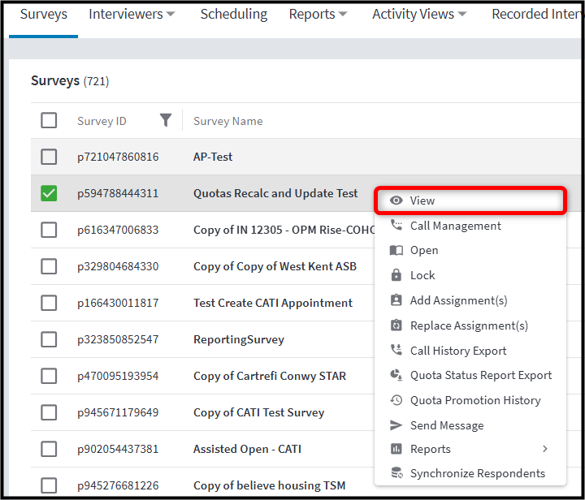Click the eye icon beside View

tap(396, 200)
